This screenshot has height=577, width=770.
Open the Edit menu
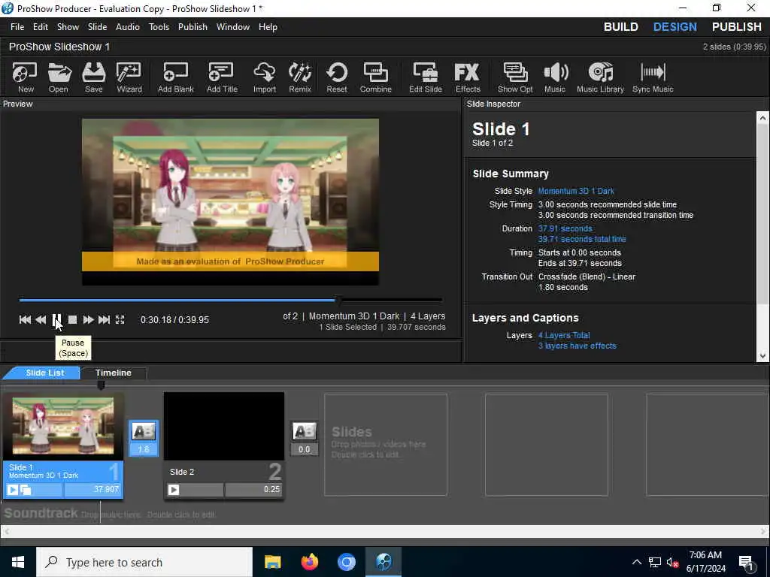click(41, 27)
